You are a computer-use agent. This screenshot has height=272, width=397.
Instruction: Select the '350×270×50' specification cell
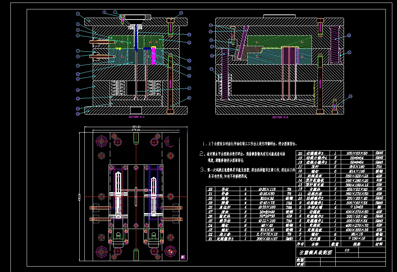tap(357, 194)
